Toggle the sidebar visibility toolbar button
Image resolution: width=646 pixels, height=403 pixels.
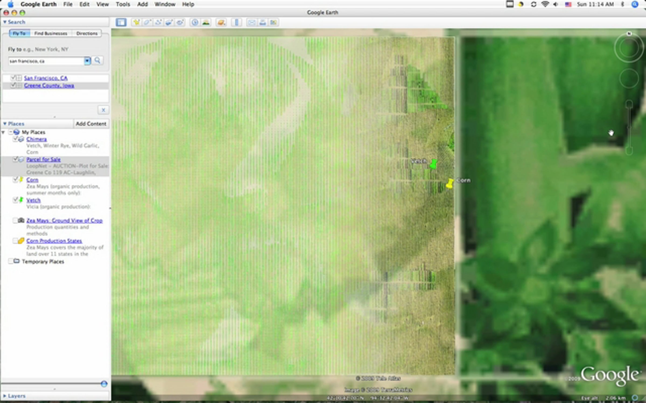pos(121,22)
